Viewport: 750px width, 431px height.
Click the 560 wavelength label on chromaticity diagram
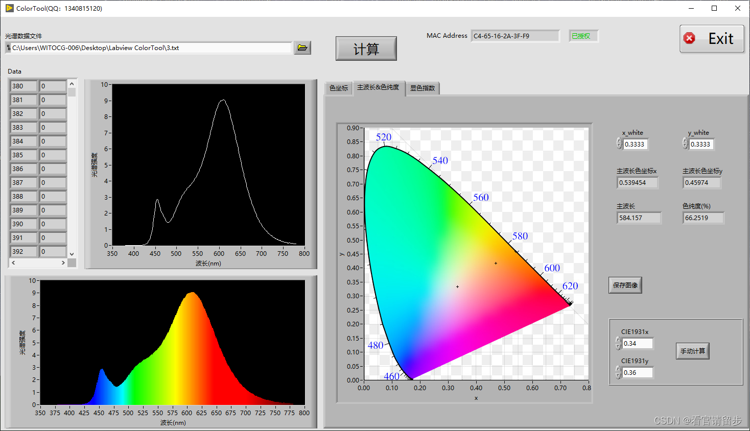[481, 197]
